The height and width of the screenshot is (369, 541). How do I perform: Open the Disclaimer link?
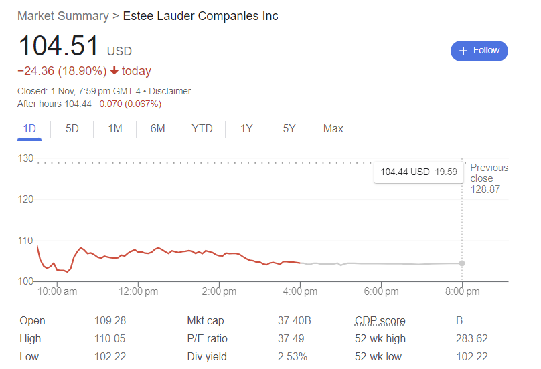pos(170,91)
